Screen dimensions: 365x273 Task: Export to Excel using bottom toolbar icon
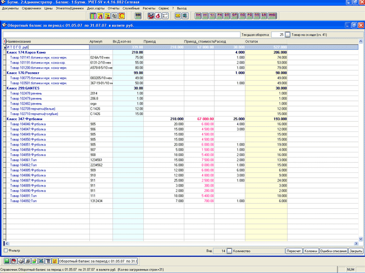pos(41,261)
